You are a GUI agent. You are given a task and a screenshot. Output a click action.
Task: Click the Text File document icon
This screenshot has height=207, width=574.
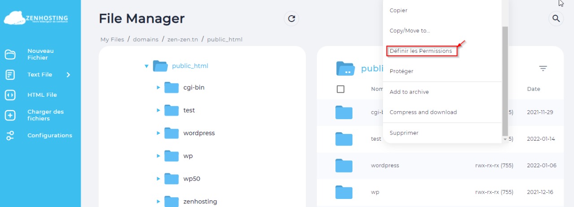point(10,75)
